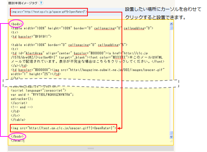This screenshot has width=207, height=152.
Task: Open the help icon beside 開封率用イメージタグ
Action: 41,3
